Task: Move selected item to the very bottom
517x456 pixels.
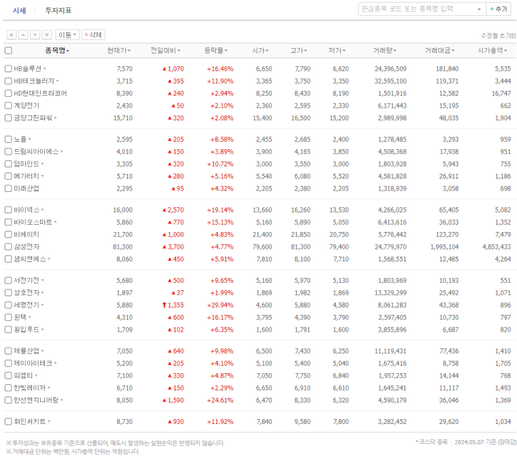Action: (47, 35)
